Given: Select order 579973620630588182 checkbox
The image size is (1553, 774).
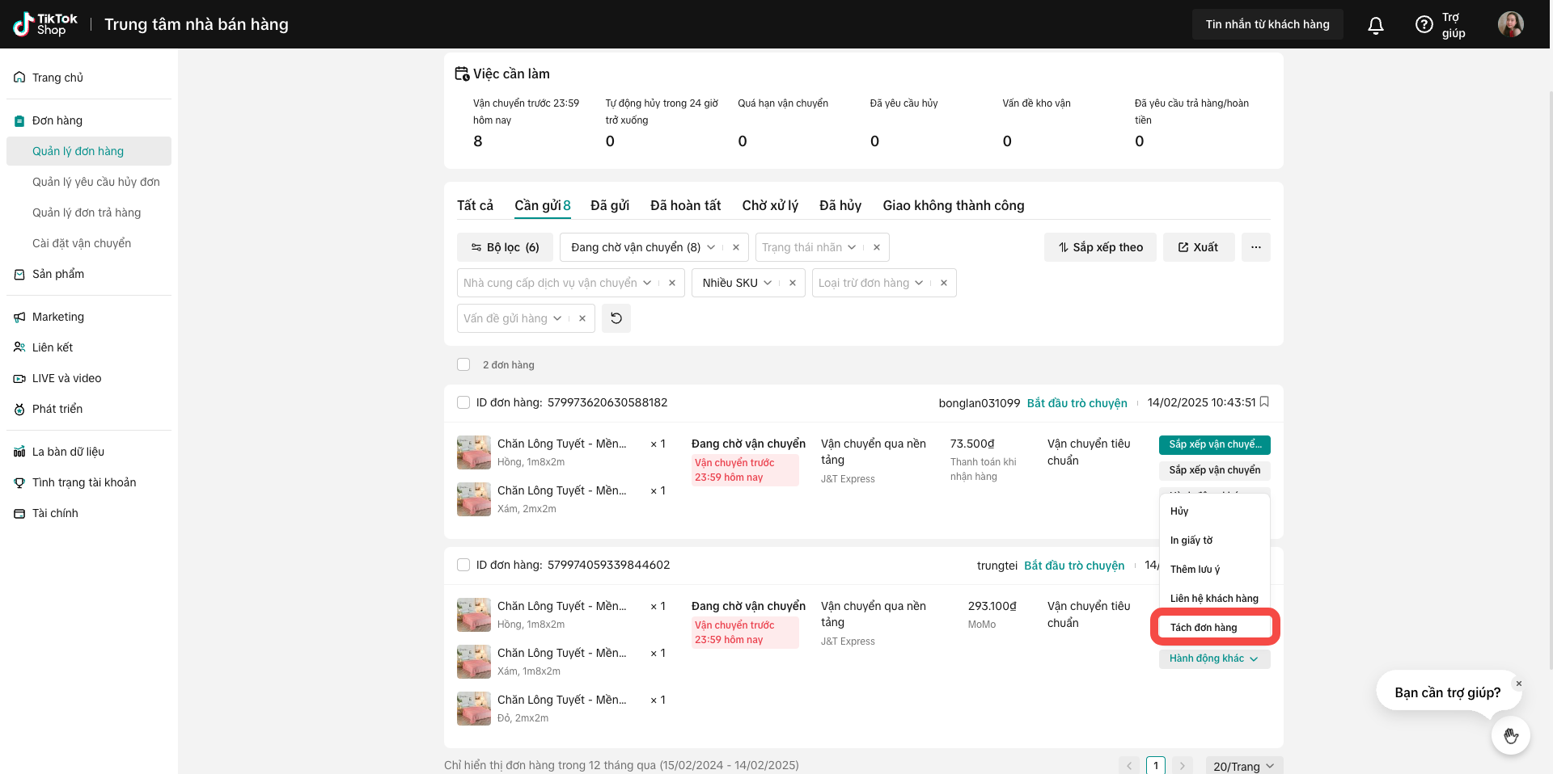Looking at the screenshot, I should click(463, 402).
